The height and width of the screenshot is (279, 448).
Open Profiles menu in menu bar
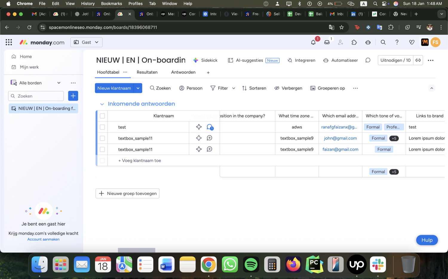[135, 4]
